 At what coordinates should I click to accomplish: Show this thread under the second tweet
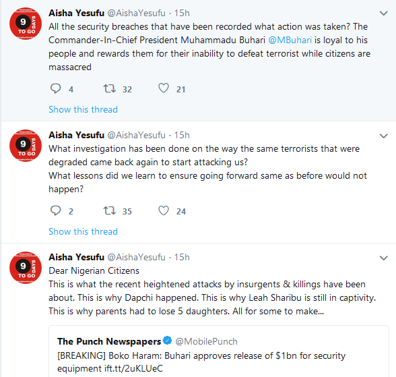(x=83, y=231)
